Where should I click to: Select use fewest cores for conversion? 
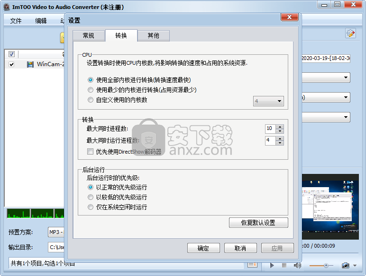pyautogui.click(x=91, y=90)
